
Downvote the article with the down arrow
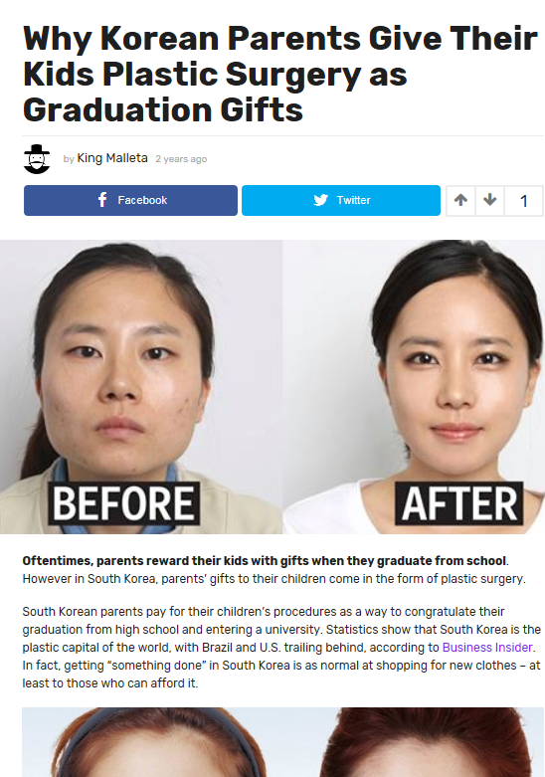490,200
